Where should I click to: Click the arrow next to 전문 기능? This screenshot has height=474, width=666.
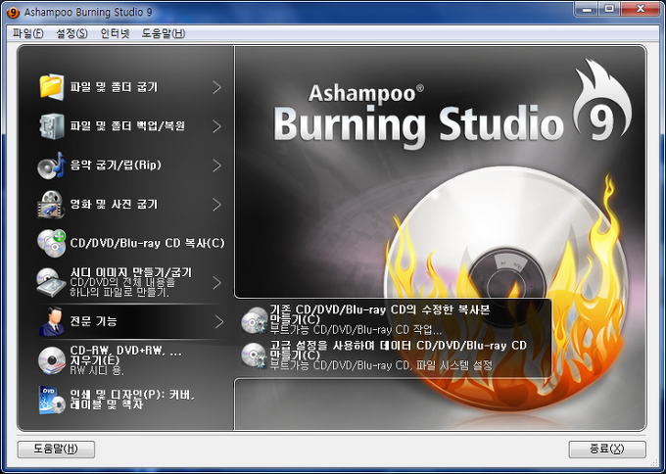click(218, 321)
